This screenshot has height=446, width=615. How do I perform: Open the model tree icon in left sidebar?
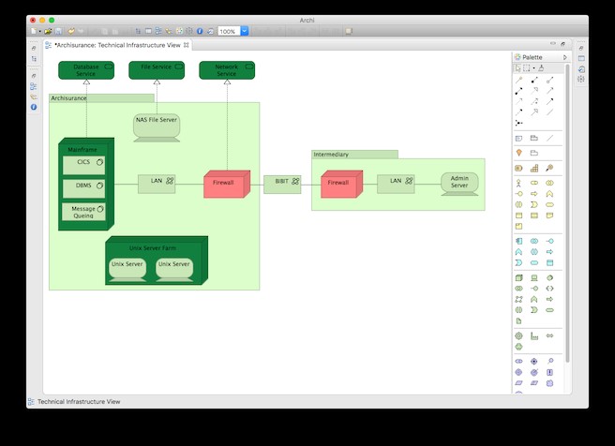coord(34,86)
